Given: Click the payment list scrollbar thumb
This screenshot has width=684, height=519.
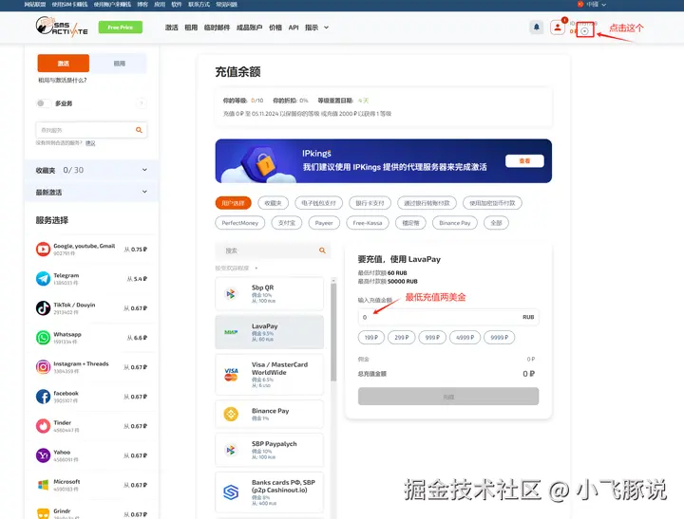Looking at the screenshot, I should point(333,332).
